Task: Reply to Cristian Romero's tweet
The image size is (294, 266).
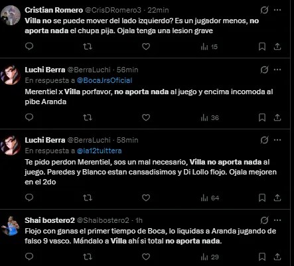Action: tap(29, 46)
